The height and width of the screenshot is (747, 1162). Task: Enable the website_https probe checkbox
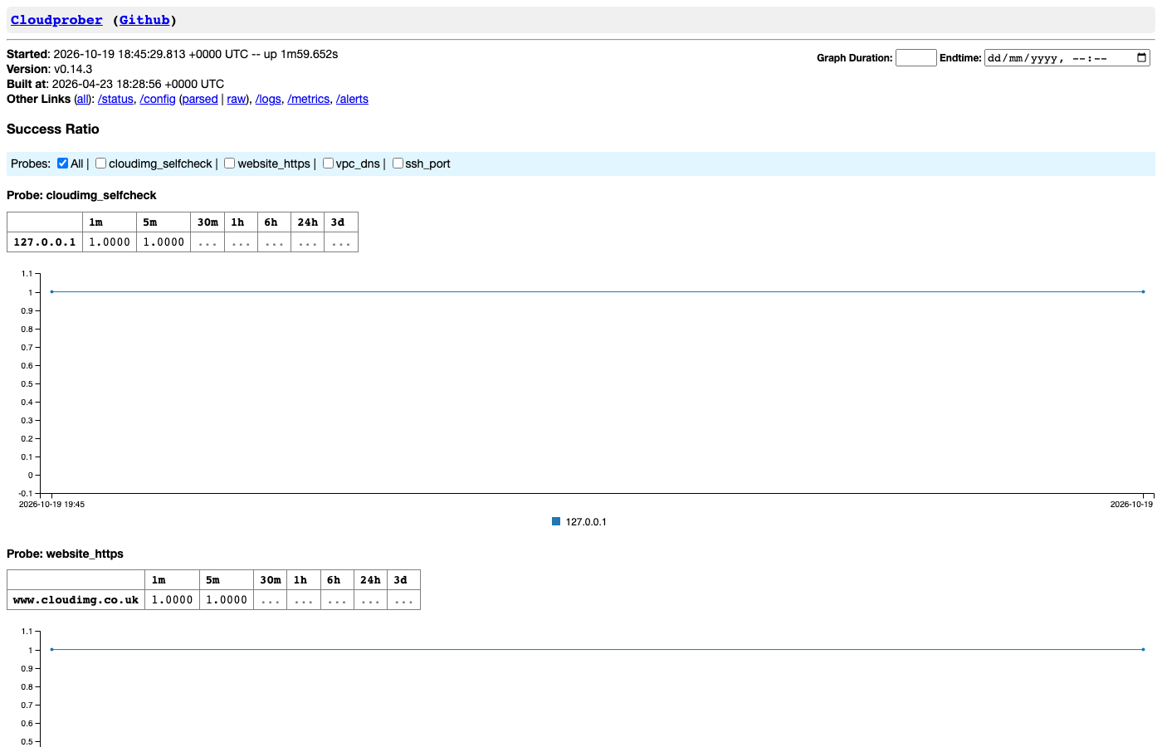[x=230, y=164]
